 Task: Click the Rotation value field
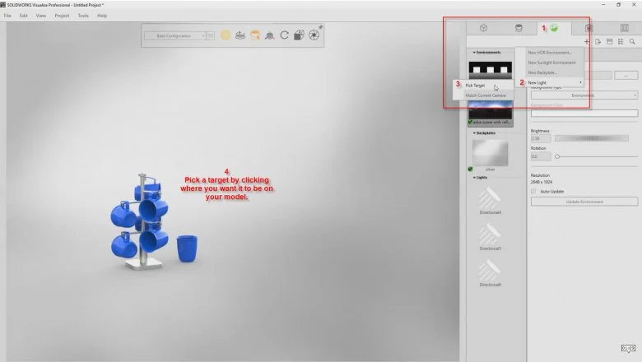coord(541,156)
